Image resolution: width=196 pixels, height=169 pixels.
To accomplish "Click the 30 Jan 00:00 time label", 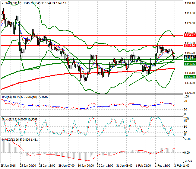I will coord(86,166).
